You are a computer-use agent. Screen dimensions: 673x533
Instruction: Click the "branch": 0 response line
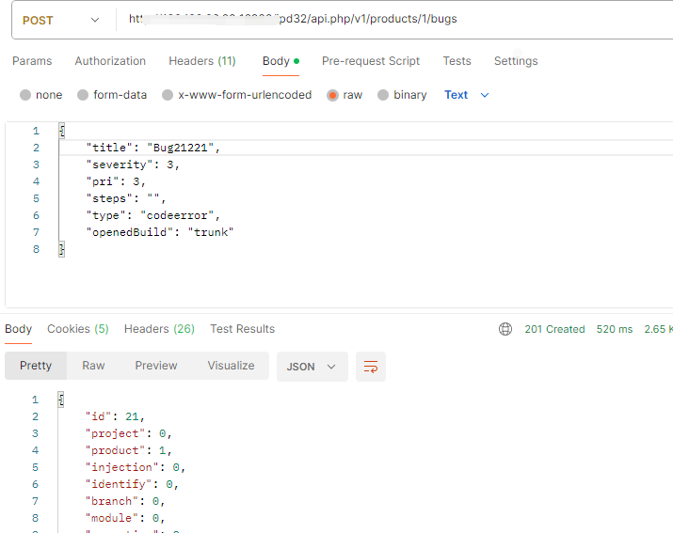tap(125, 502)
